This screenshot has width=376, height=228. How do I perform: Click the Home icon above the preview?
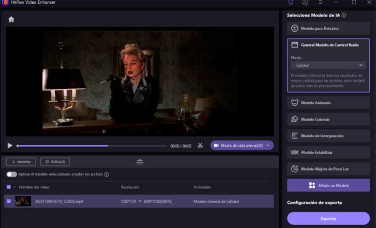(x=11, y=19)
